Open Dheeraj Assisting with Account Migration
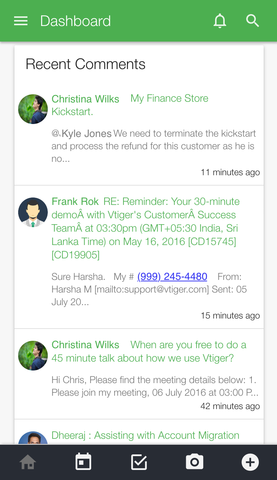Viewport: 277px width, 480px height. click(145, 435)
